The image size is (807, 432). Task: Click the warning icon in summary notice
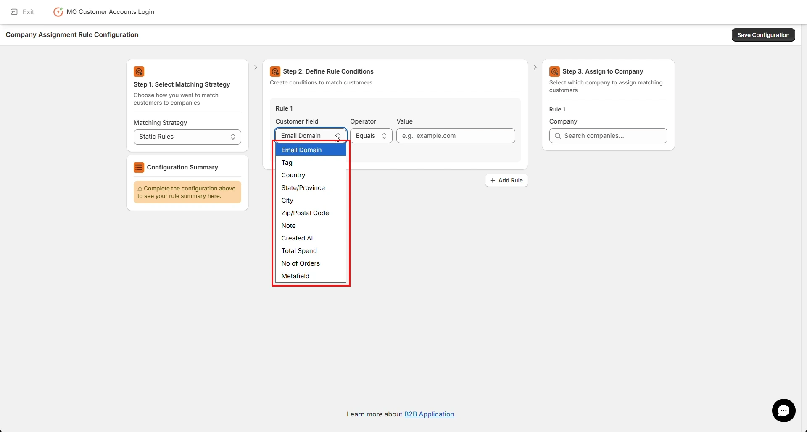[x=140, y=189]
